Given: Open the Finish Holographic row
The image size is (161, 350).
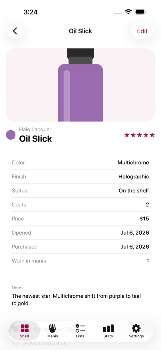Looking at the screenshot, I should coord(80,177).
